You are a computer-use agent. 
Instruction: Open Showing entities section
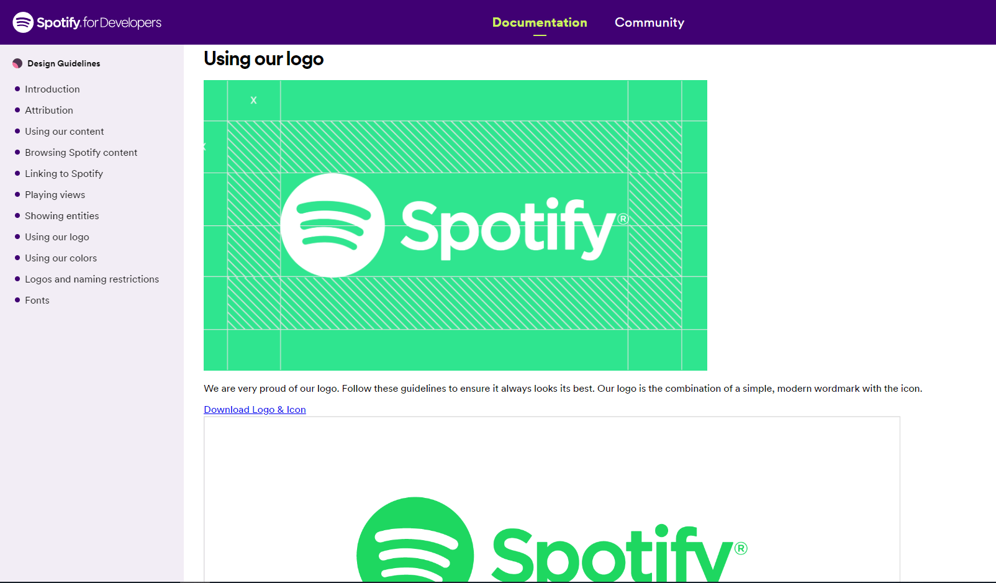click(x=62, y=216)
